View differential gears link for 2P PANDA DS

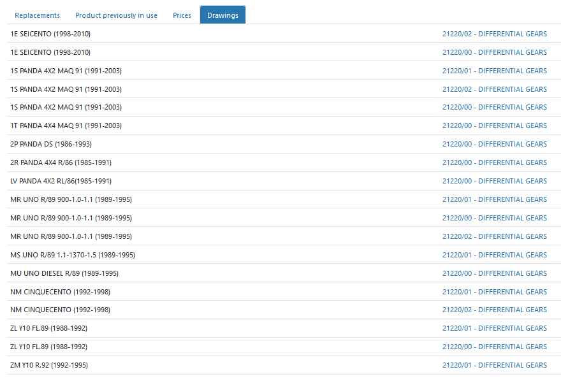[x=494, y=144]
